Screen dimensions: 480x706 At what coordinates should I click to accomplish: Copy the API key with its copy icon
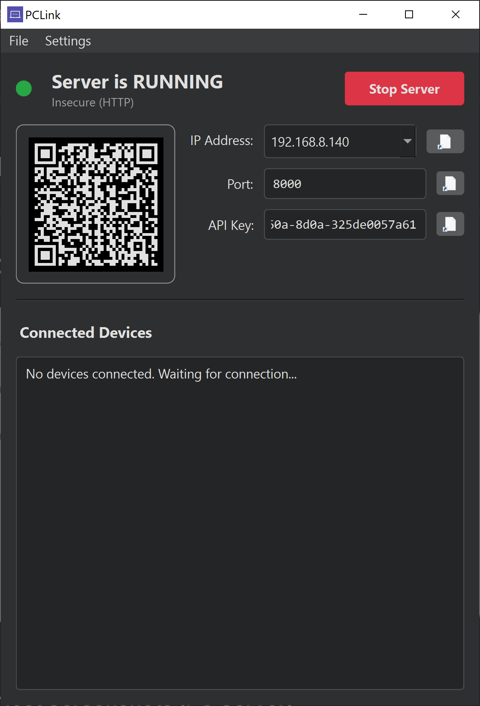click(x=450, y=224)
